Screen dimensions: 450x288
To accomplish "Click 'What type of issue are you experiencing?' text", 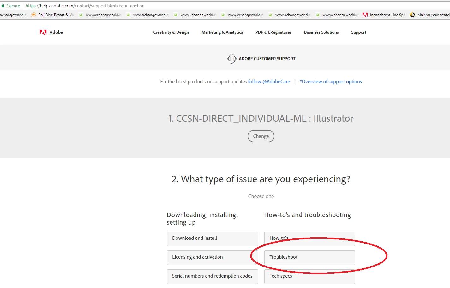I will point(261,179).
